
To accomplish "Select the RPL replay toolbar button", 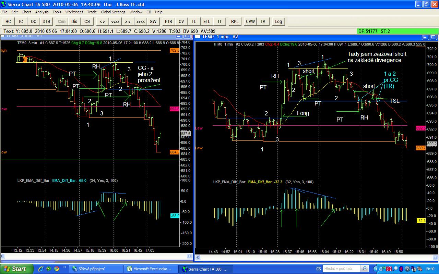I will tap(235, 21).
